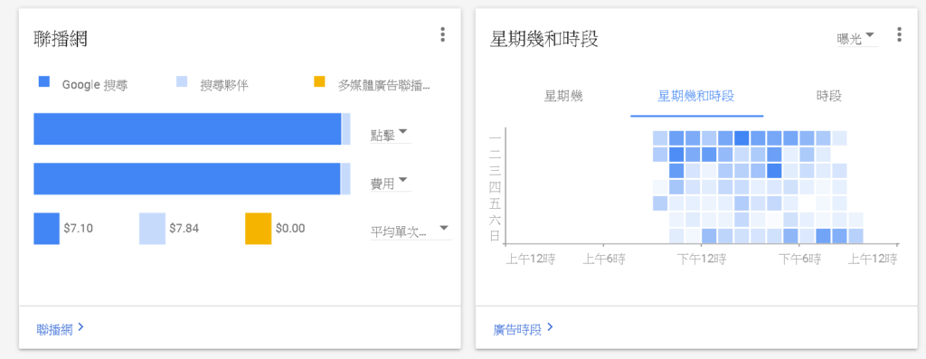Screen dimensions: 926x359
Task: Open the 聯播網 card three-dot menu
Action: [x=442, y=35]
